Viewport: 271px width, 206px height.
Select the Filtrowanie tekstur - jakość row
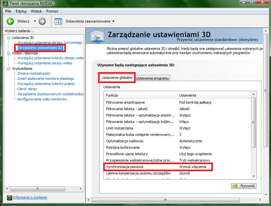177,109
